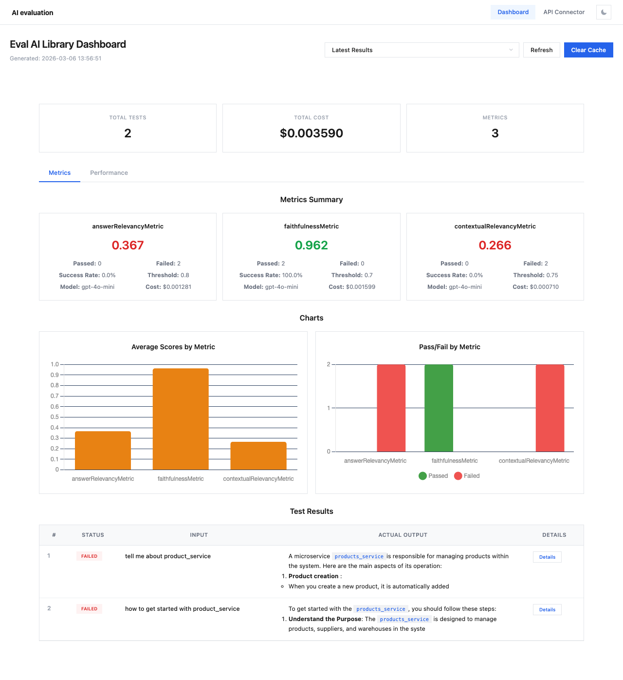Screen dimensions: 623x680
Task: Click the answerRelevancyMetric summary card
Action: click(x=128, y=257)
